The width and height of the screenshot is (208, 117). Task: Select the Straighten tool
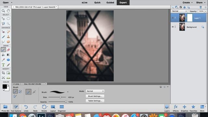tap(8, 78)
